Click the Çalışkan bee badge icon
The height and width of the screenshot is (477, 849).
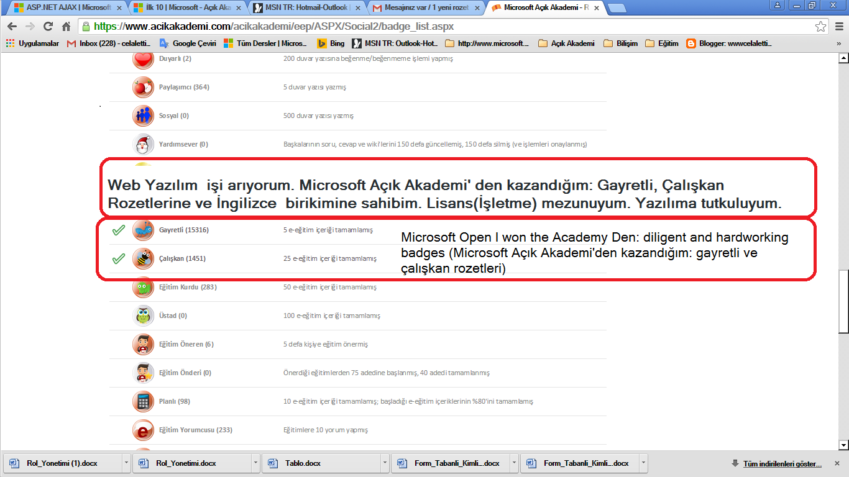(x=143, y=259)
